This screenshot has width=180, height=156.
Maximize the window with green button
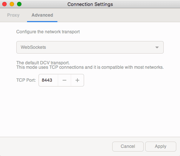19,4
